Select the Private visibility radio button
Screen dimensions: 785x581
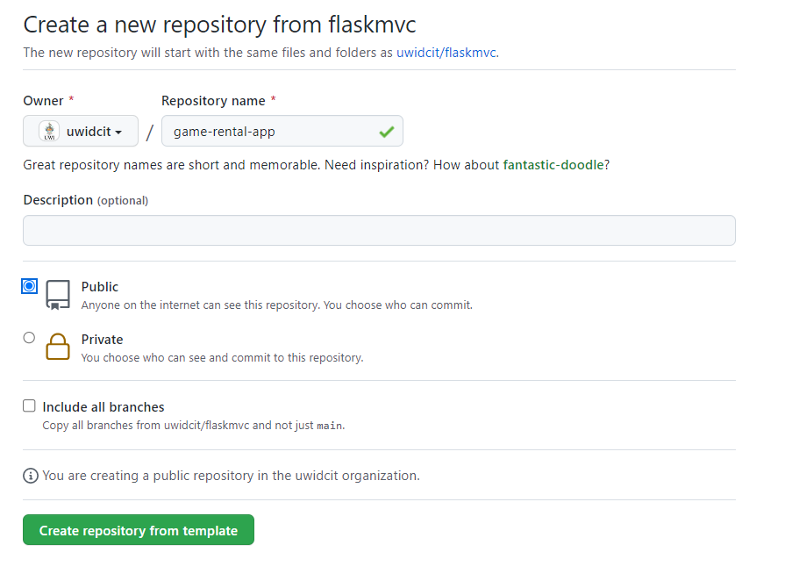tap(30, 338)
